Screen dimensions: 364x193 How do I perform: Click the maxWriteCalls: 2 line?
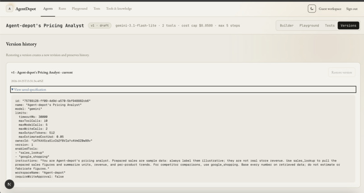click(33, 129)
